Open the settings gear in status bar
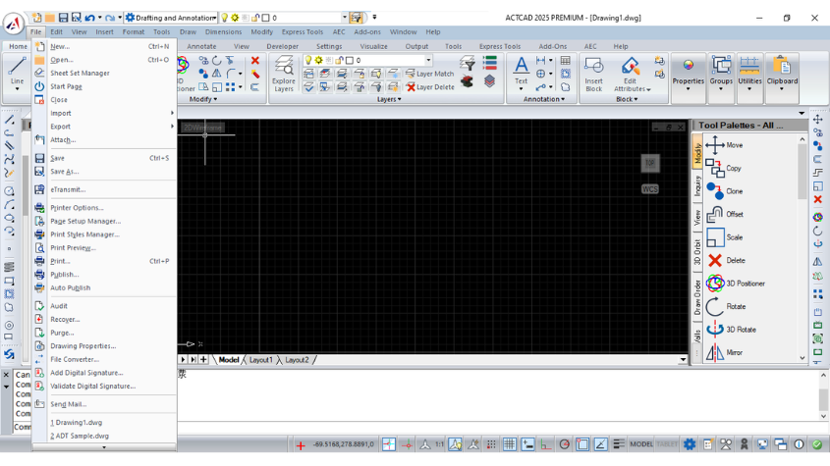 [690, 444]
